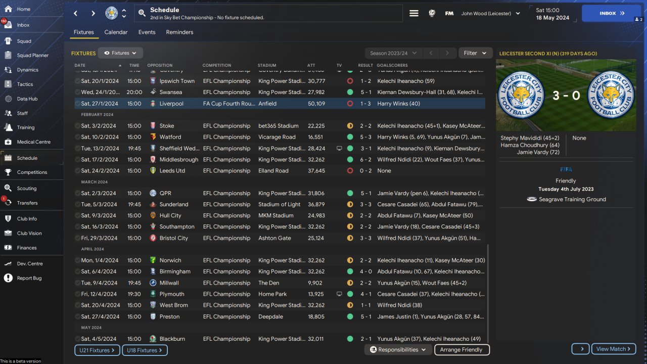Viewport: 647px width, 364px height.
Task: Open the Events tab
Action: coord(147,32)
